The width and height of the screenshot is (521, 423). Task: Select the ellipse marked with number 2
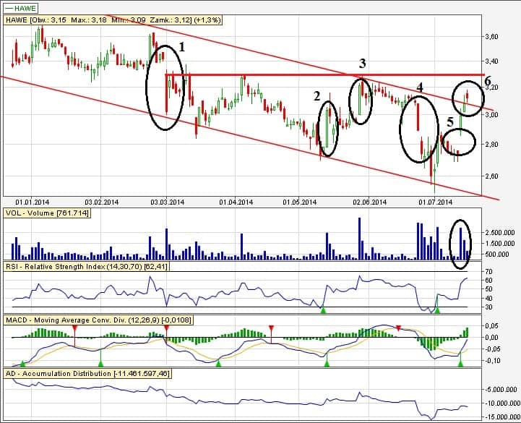tap(329, 129)
